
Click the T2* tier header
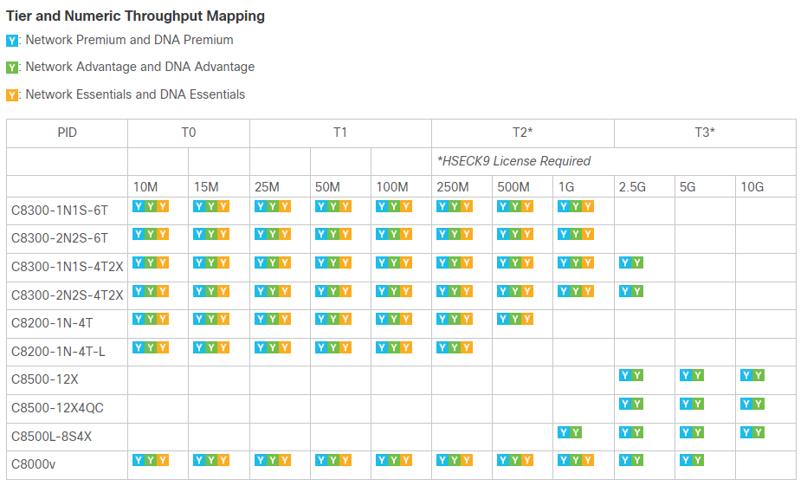pos(522,133)
